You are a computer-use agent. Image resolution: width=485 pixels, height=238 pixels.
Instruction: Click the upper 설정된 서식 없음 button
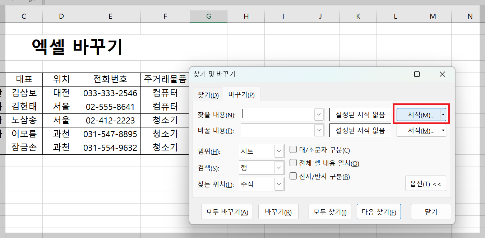click(x=360, y=114)
